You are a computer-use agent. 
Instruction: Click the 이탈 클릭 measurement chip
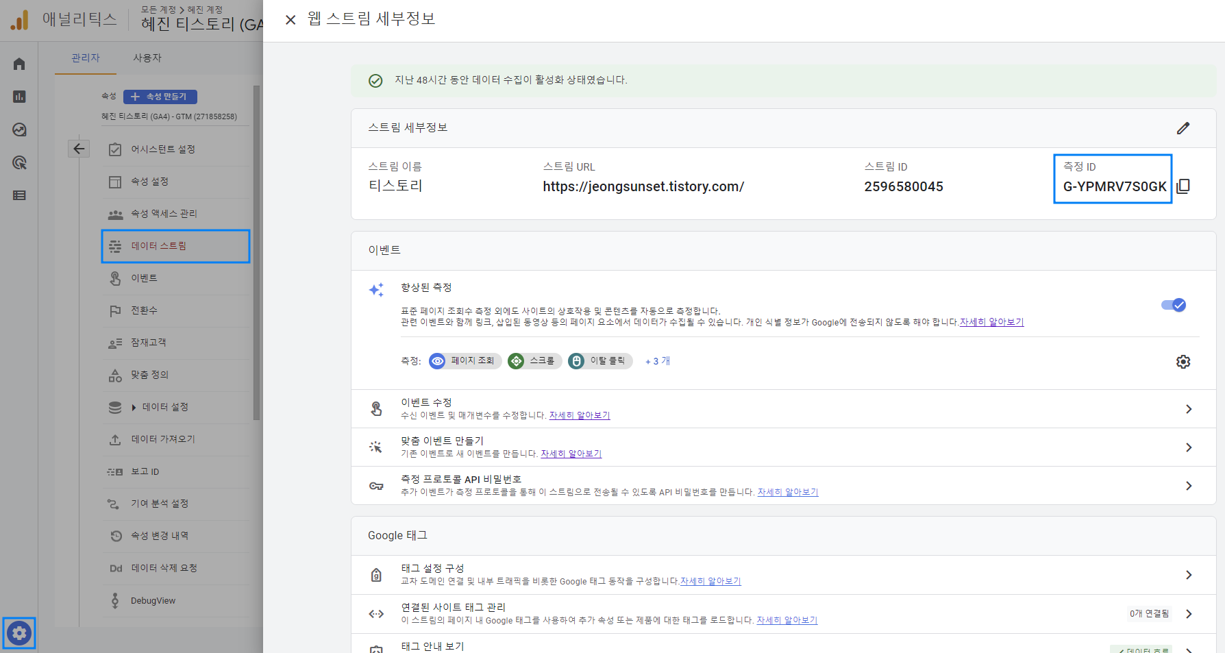pyautogui.click(x=600, y=361)
